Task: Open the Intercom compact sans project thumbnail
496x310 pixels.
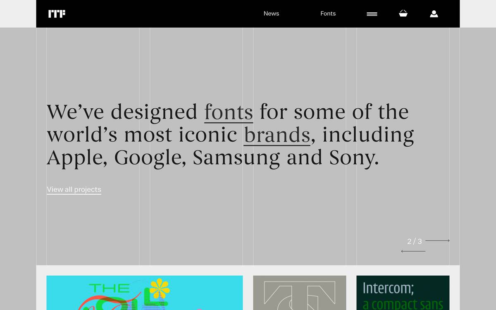Action: pyautogui.click(x=403, y=293)
